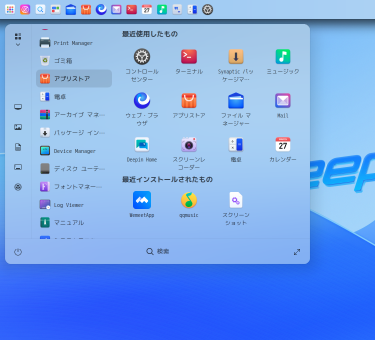Open Synaptic package manager icon
The image size is (375, 340).
click(236, 57)
